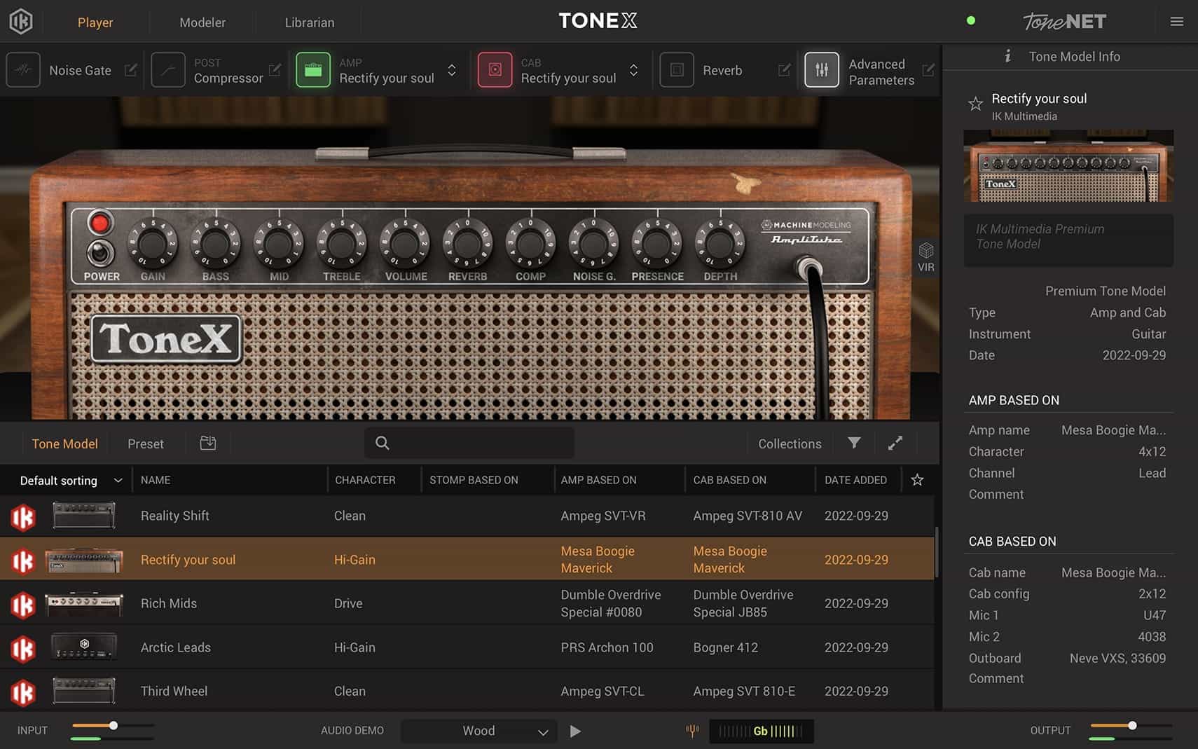
Task: Toggle the Reverb module icon
Action: tap(677, 70)
